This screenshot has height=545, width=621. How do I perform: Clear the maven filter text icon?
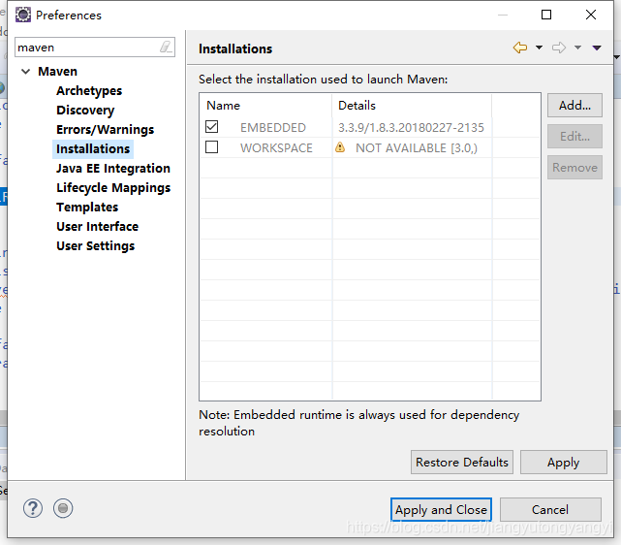pos(166,47)
